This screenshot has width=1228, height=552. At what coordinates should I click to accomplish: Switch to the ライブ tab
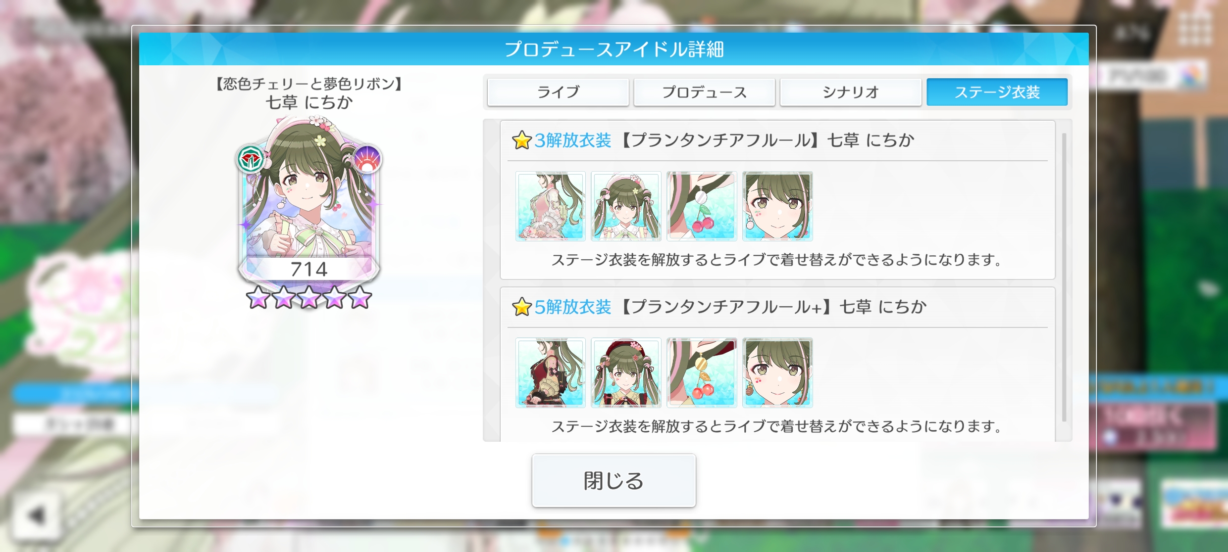click(558, 92)
